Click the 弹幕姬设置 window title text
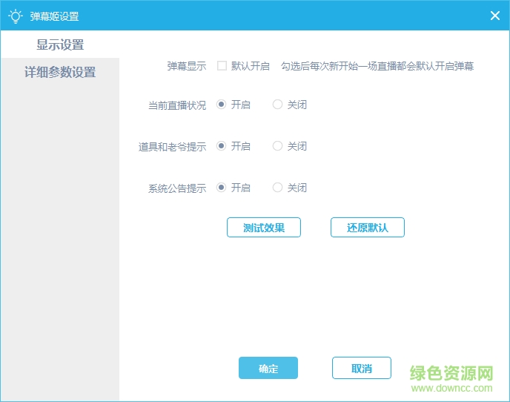 coord(54,16)
